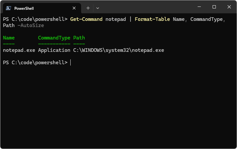Click the pipe symbol in the command
Screen dimensions: 237x149
(x=130, y=19)
